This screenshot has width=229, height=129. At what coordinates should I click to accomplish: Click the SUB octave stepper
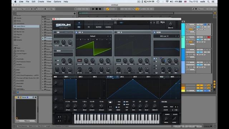(x=57, y=42)
